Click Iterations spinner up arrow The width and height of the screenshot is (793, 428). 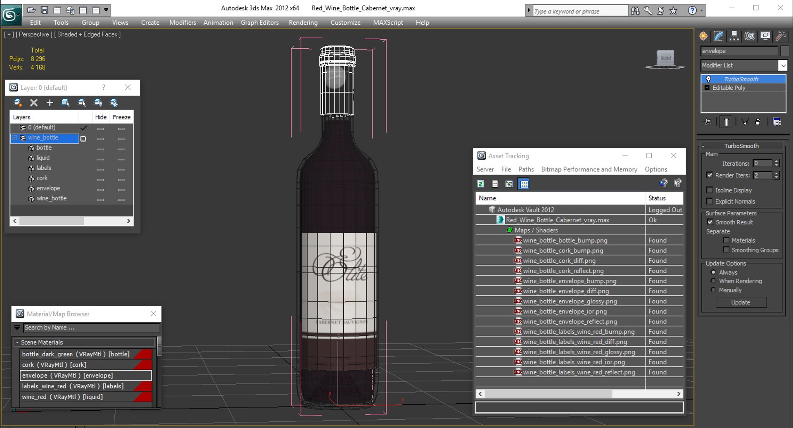[776, 162]
